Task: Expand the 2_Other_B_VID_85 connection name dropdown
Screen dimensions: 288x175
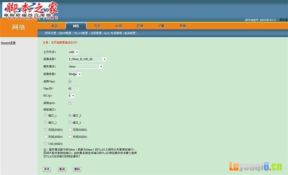Action: (87, 59)
